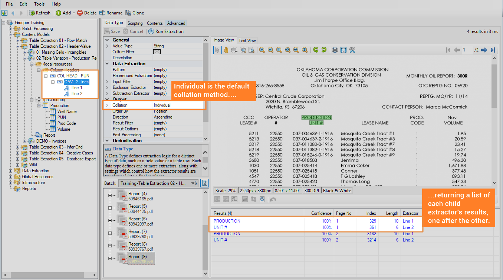The width and height of the screenshot is (503, 280).
Task: Rotate the image clockwise
Action: click(316, 50)
